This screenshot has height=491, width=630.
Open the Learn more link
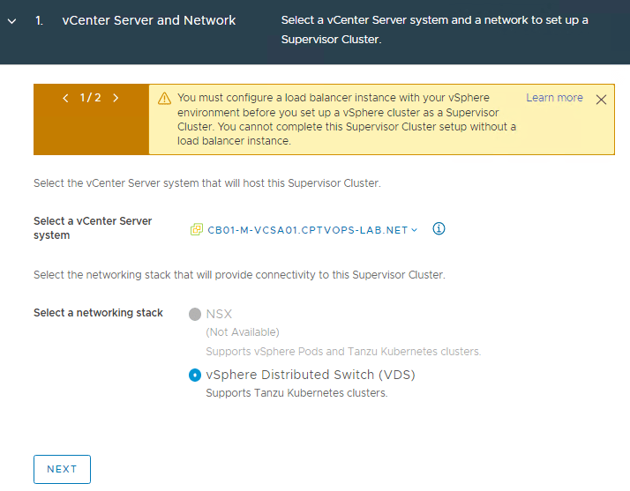pos(554,98)
